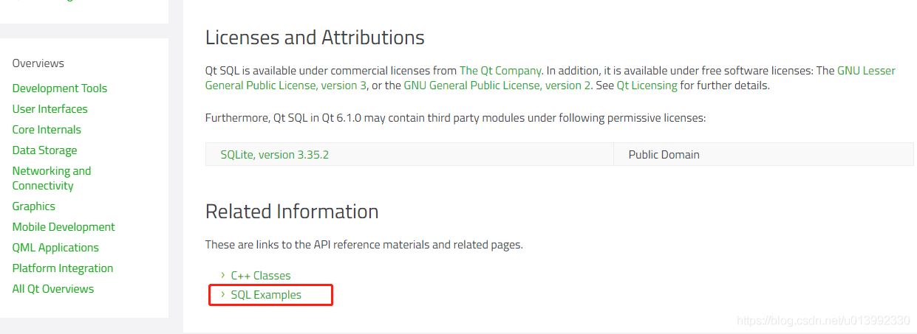The width and height of the screenshot is (917, 334).
Task: Open the User Interfaces overview
Action: point(50,109)
